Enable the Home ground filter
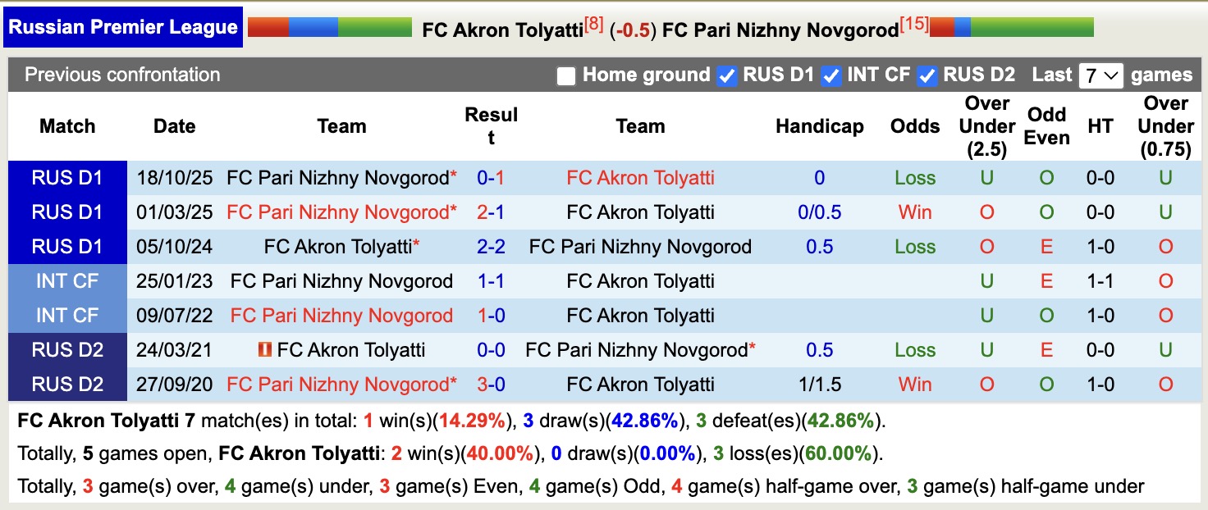 [565, 75]
